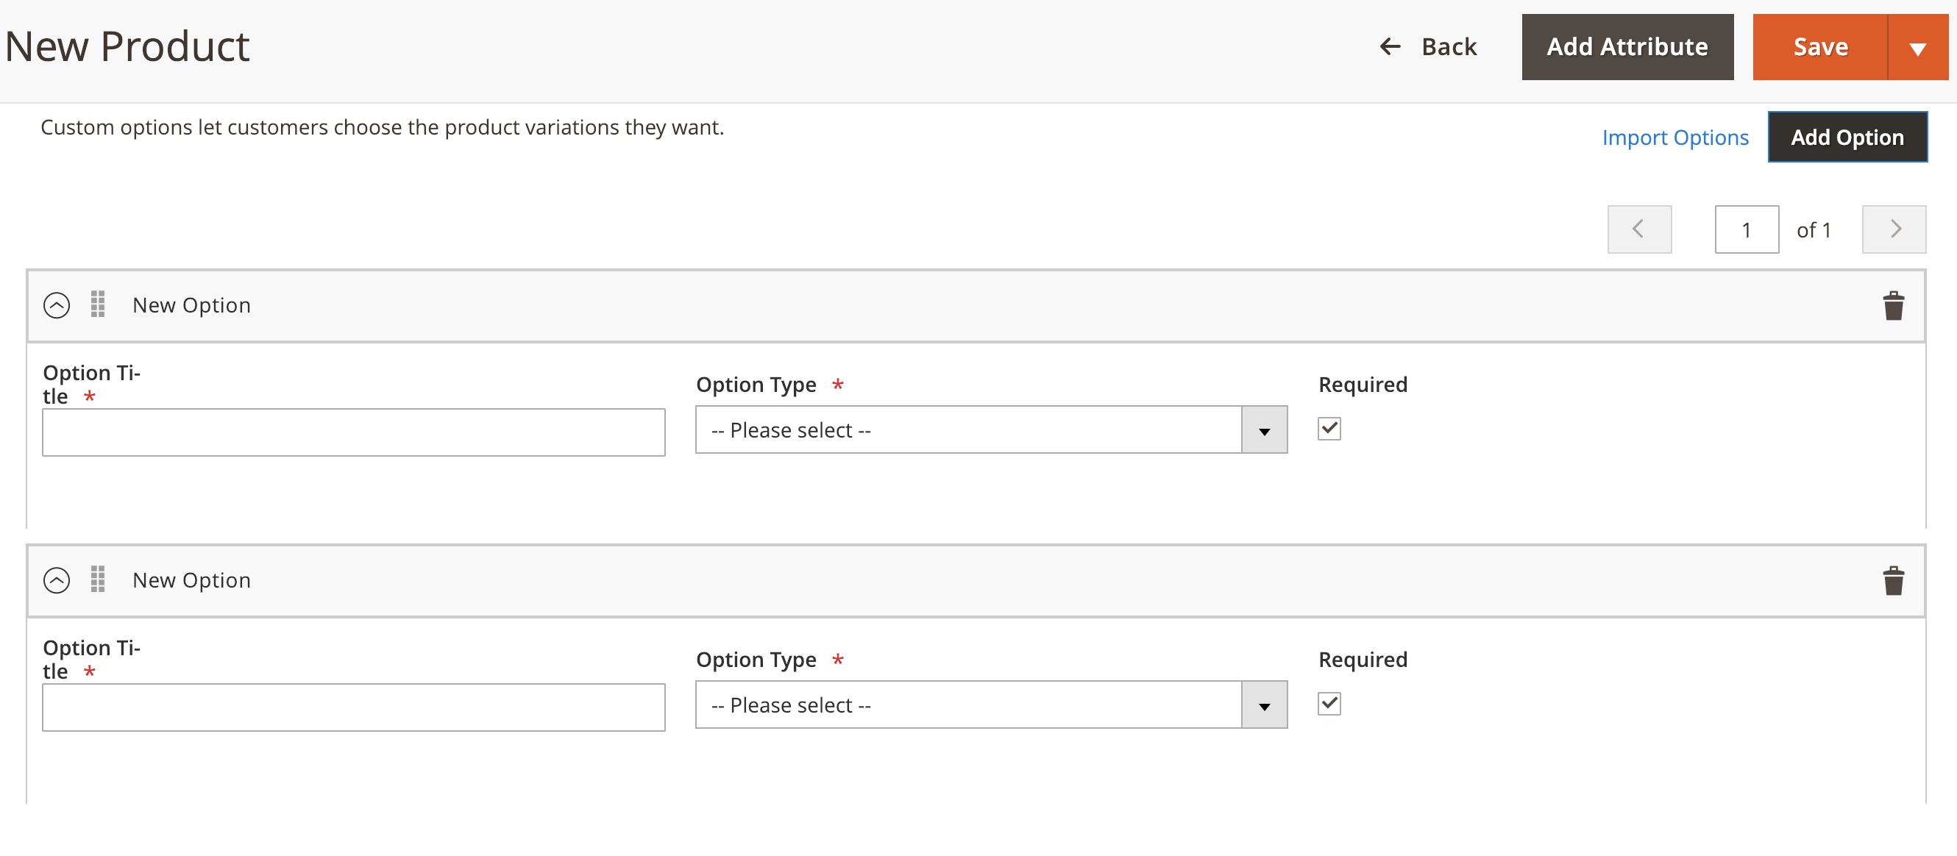
Task: Click the first Option Title input field
Action: (353, 432)
